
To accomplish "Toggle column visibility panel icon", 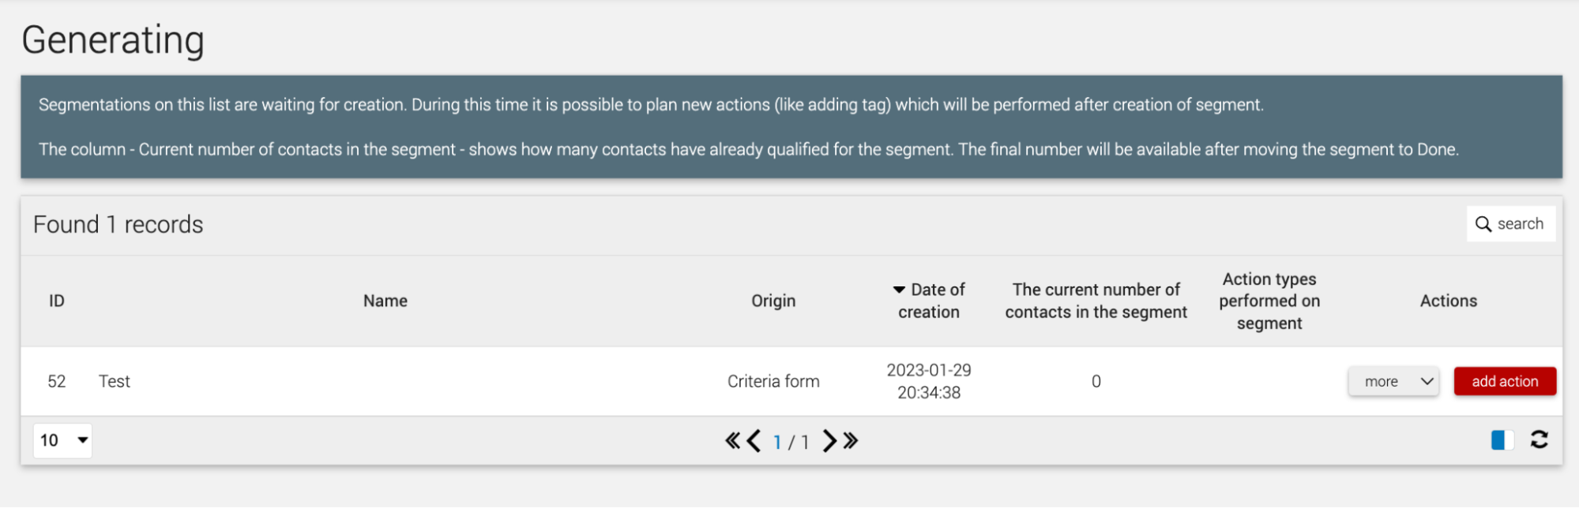I will [x=1502, y=440].
